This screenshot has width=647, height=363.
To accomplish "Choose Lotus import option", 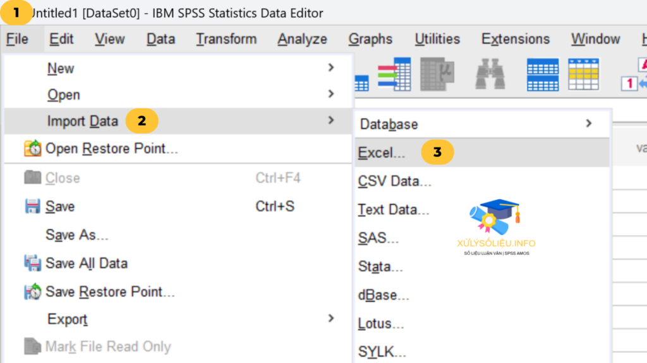I will [482, 323].
